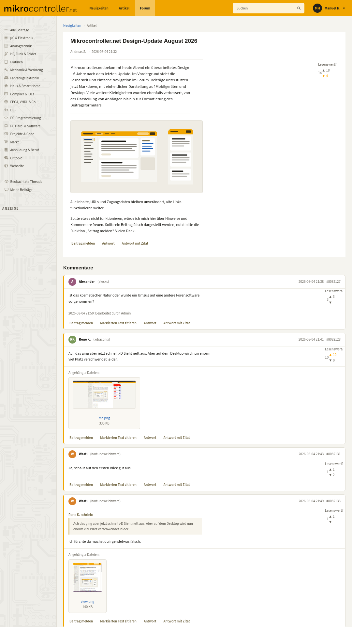352x627 pixels.
Task: Click Rene K.'s RK avatar badge
Action: coord(72,339)
